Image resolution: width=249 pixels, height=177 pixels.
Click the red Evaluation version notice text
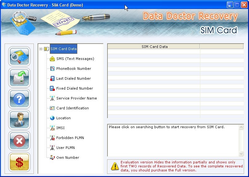(x=182, y=166)
